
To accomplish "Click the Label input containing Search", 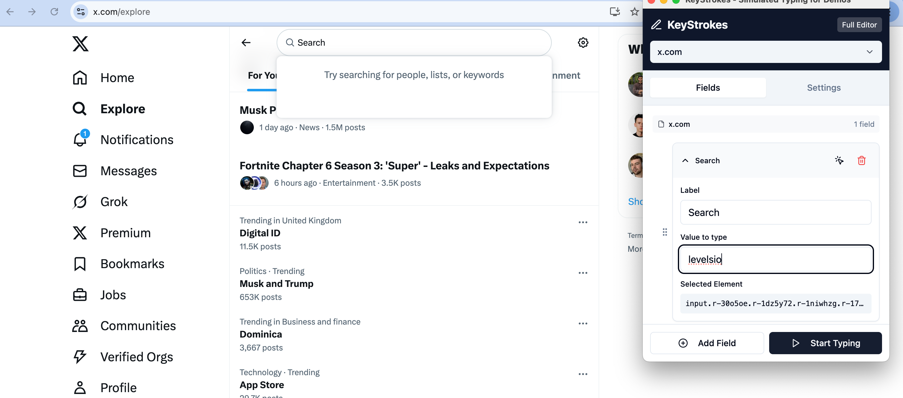I will click(775, 212).
